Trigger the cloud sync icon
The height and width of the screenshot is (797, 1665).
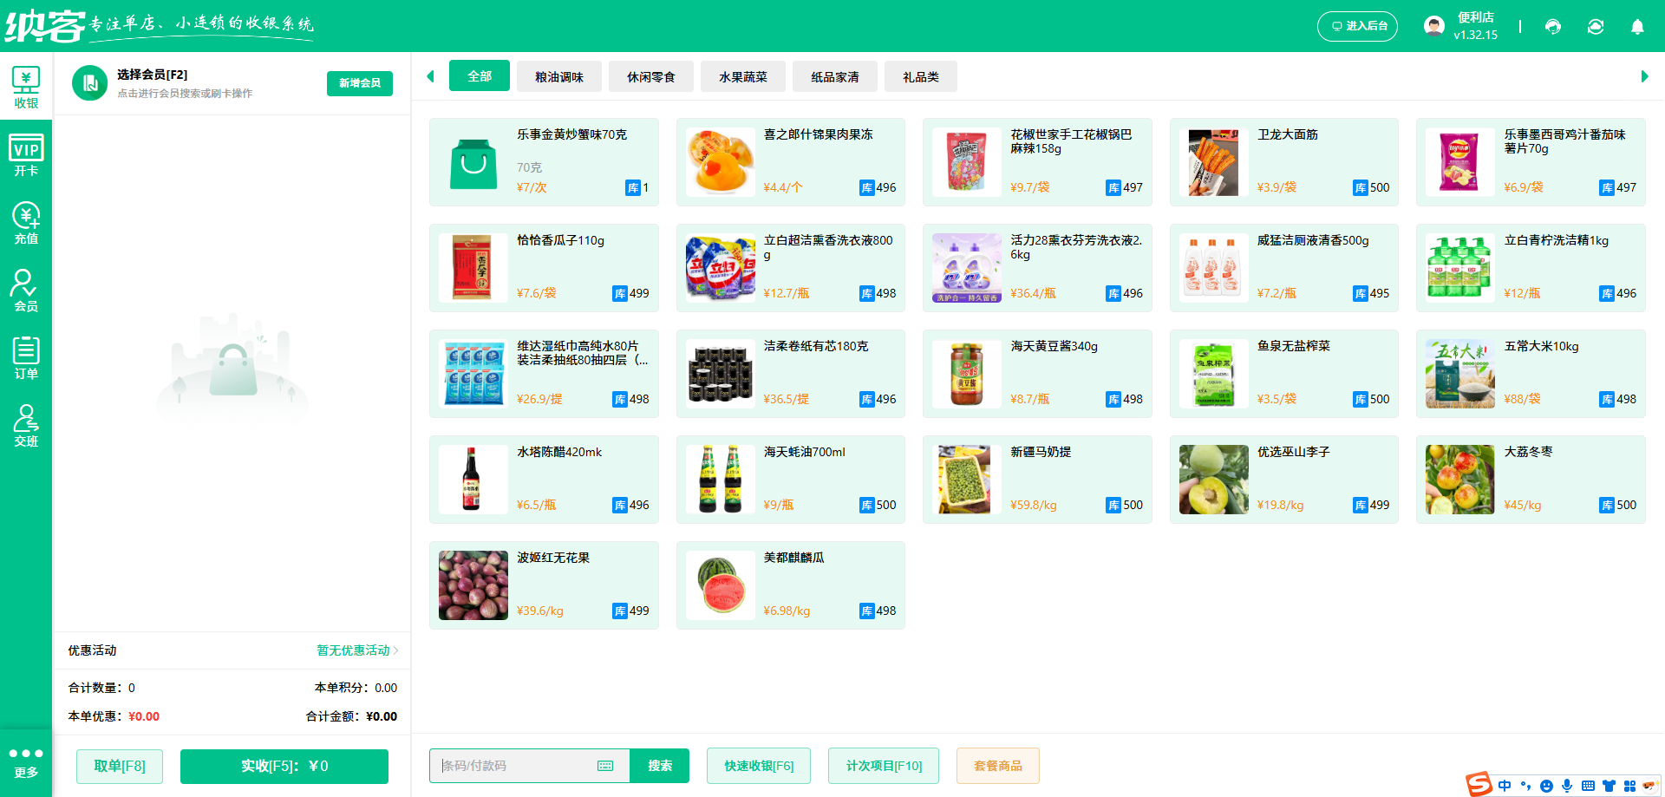1596,27
